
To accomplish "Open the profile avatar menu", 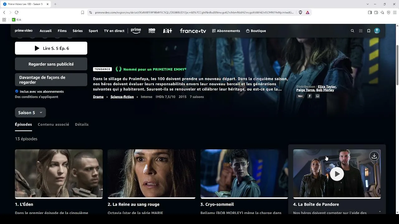I will coord(377,31).
